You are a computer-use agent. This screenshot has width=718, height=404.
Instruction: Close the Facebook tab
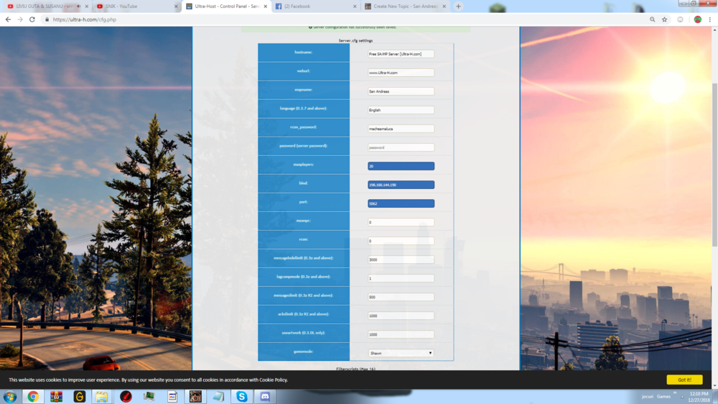point(355,6)
